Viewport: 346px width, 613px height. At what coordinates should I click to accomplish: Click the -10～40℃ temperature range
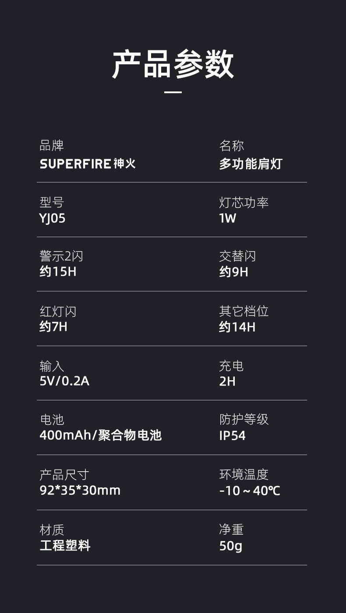[x=250, y=490]
